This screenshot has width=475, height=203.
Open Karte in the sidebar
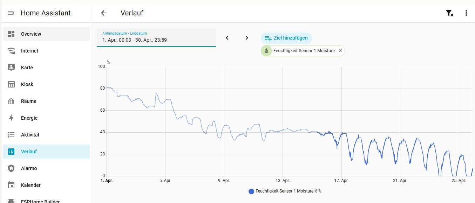27,68
